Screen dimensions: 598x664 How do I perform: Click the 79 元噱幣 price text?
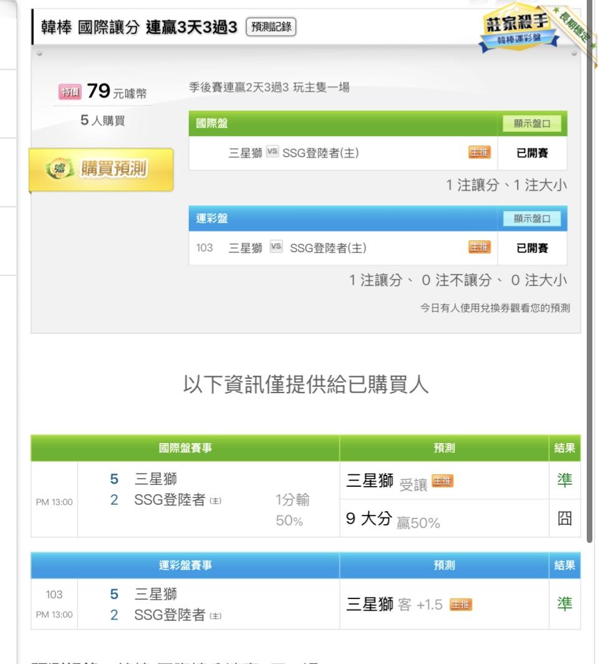click(117, 91)
